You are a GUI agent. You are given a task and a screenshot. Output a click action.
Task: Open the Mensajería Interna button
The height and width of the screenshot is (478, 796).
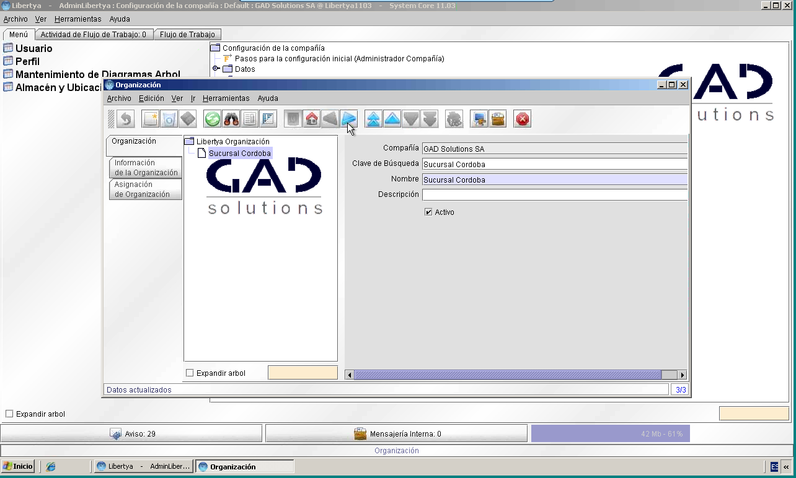(x=397, y=434)
